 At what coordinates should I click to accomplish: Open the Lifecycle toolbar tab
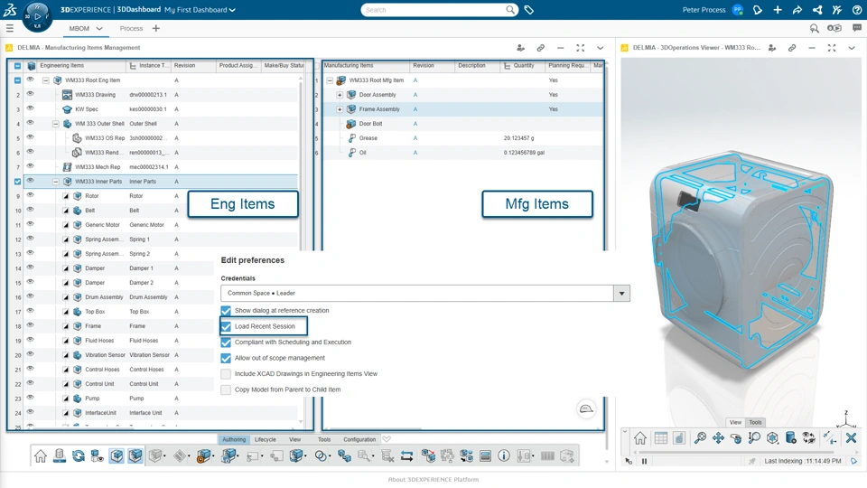pos(265,439)
